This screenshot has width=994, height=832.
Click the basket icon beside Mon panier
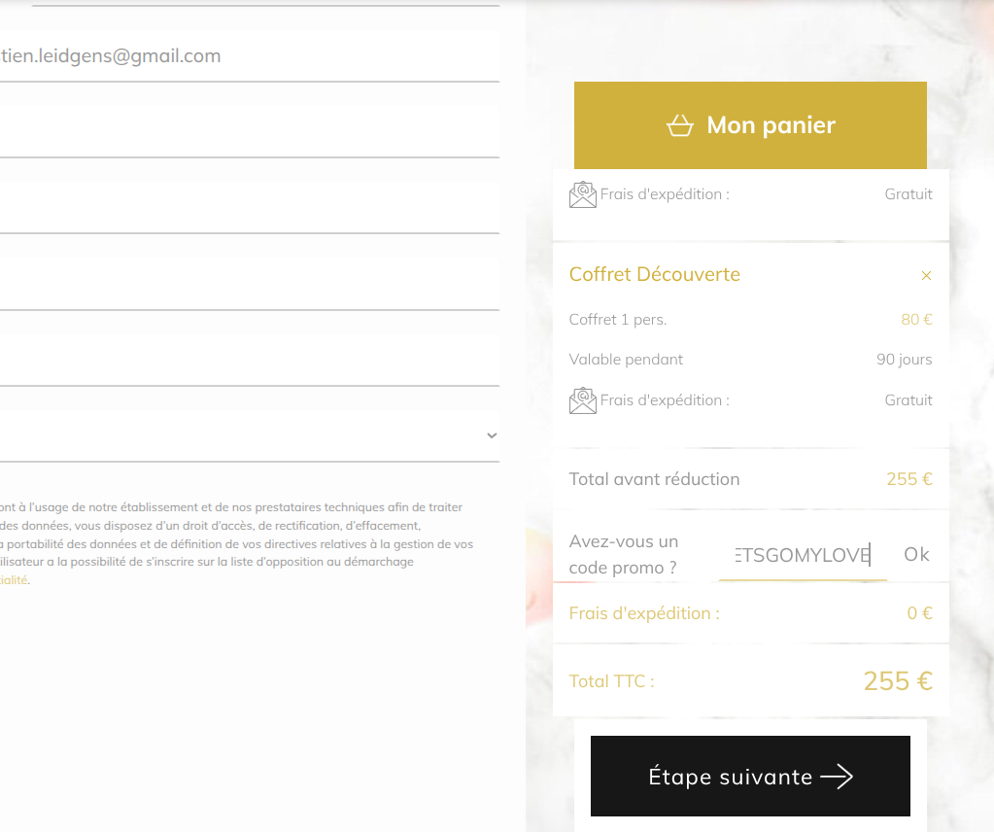click(x=680, y=125)
